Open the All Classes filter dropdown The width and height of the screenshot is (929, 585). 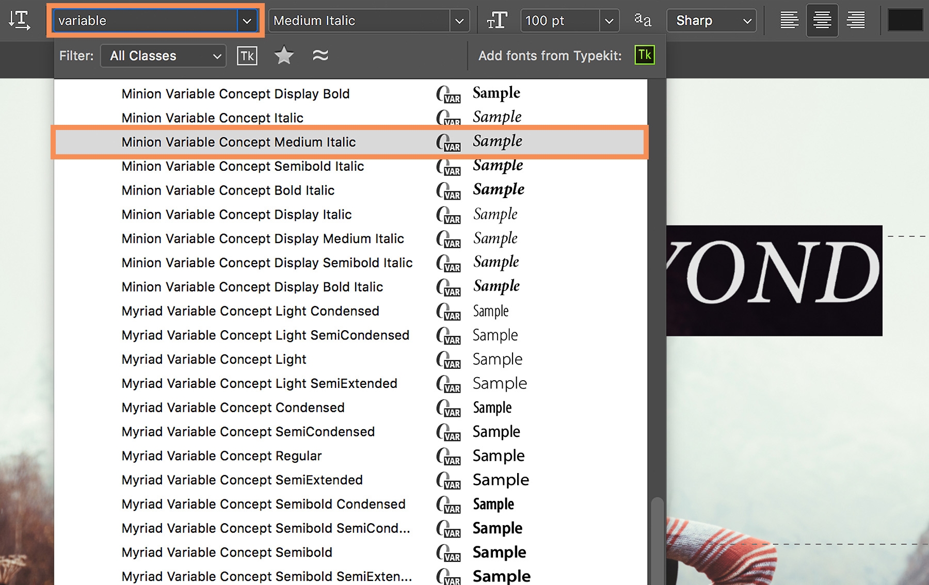[163, 55]
